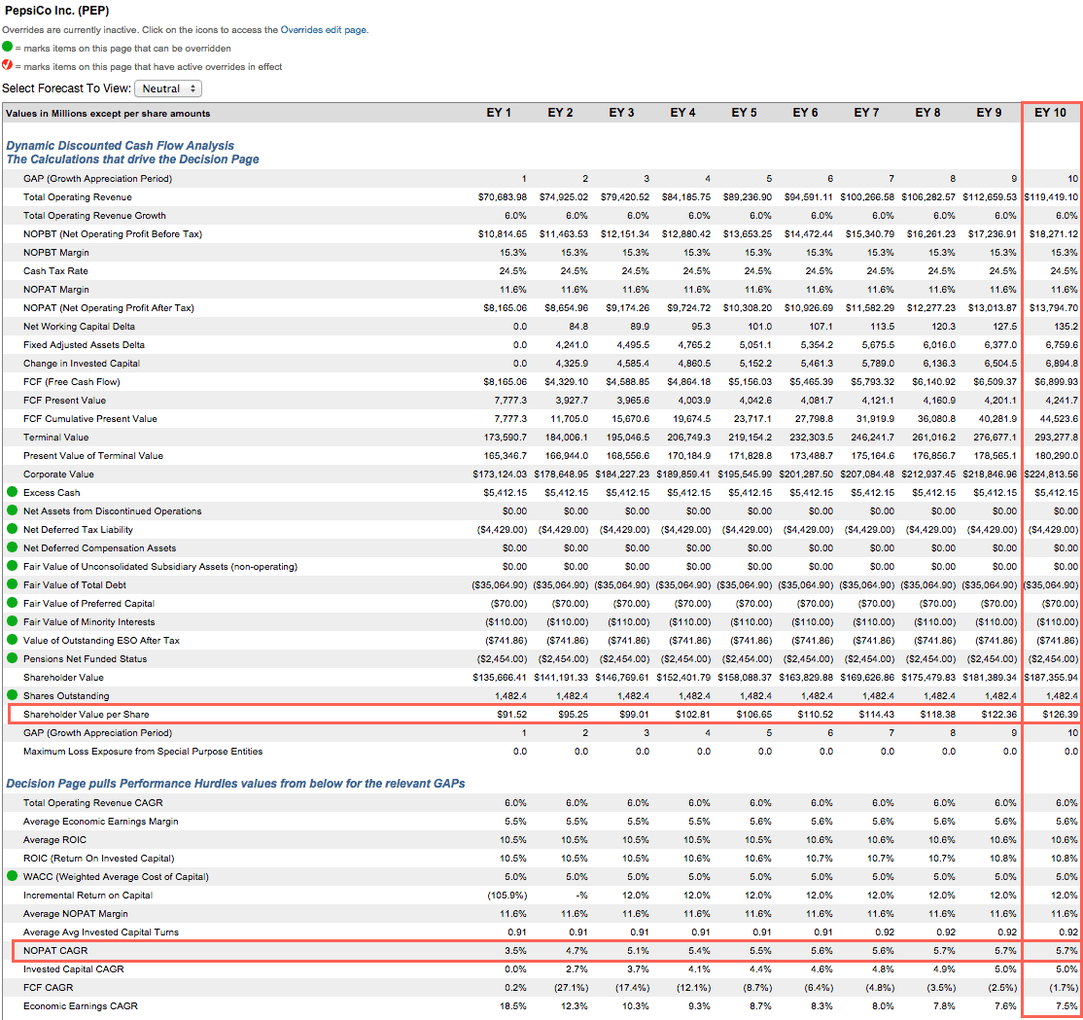
Task: Open override icon for Net Deferred Tax Liability
Action: pyautogui.click(x=12, y=529)
